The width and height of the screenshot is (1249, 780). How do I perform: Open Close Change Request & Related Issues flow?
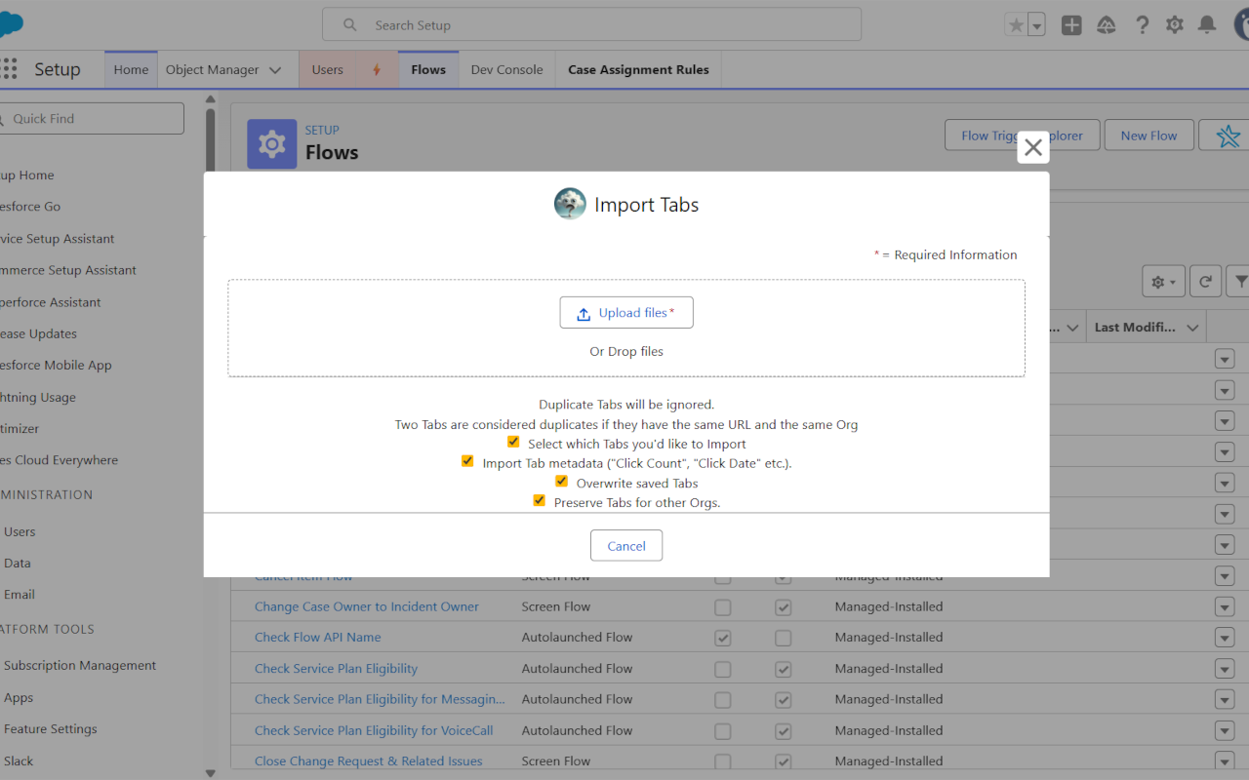[369, 760]
